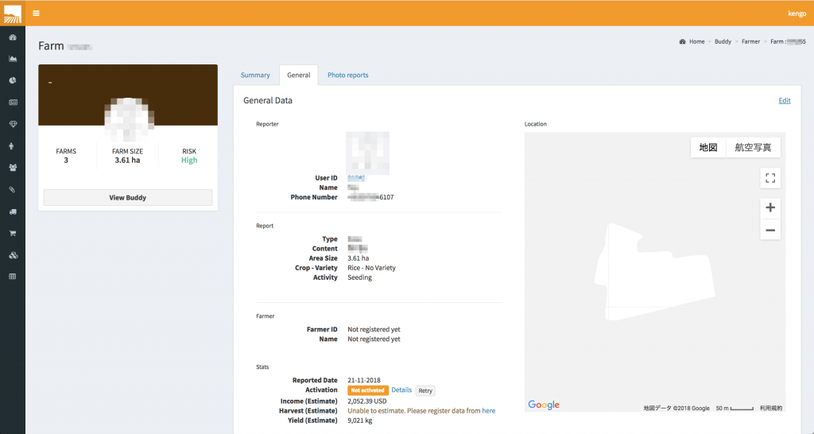Zoom in on the map
Viewport: 814px width, 434px height.
pyautogui.click(x=769, y=207)
